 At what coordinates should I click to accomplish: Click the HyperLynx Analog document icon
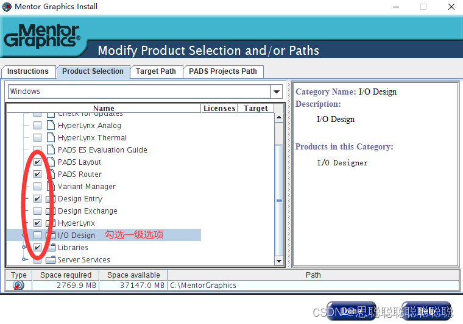pos(51,125)
